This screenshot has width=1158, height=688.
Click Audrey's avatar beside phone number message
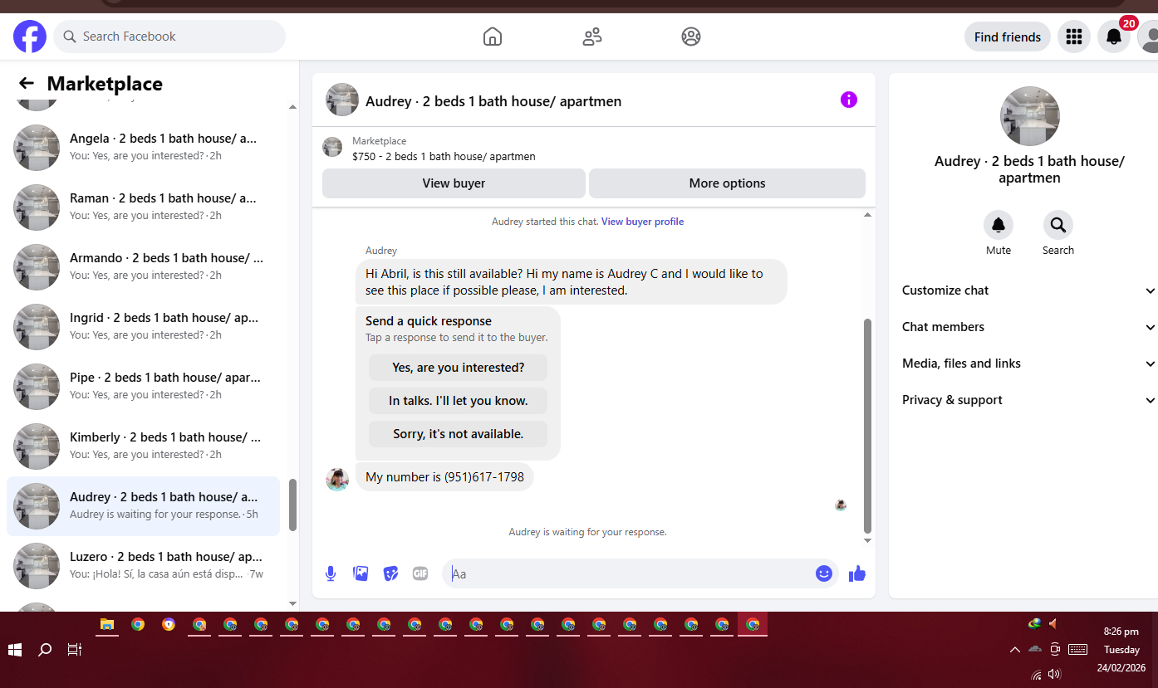[337, 479]
